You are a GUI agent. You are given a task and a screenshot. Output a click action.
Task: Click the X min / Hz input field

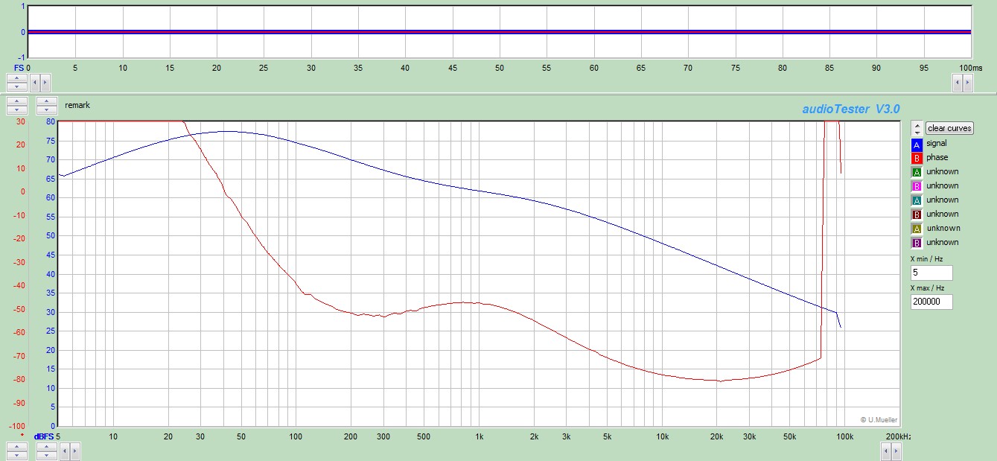pyautogui.click(x=931, y=273)
